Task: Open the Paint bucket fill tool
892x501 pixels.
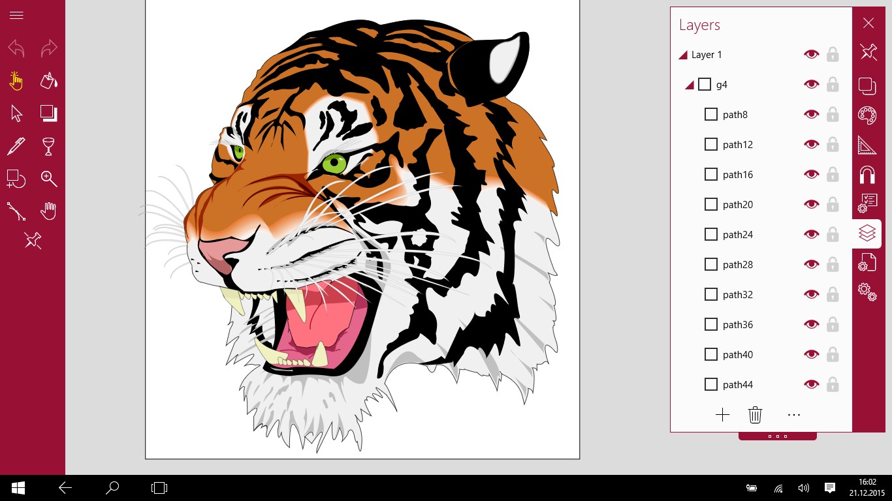Action: (x=49, y=81)
